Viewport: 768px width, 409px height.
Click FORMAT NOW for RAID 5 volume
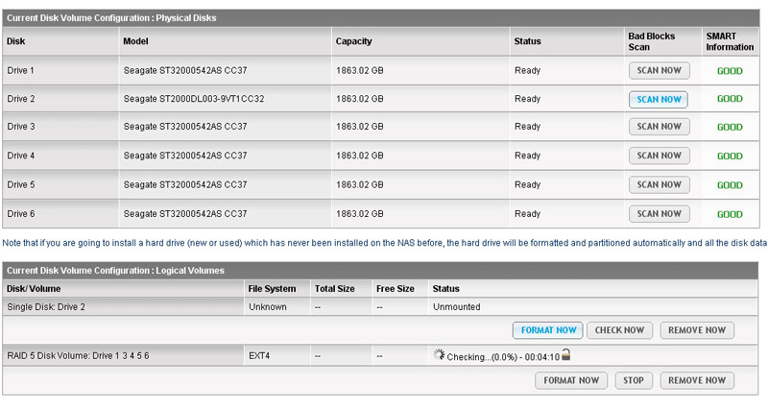[x=571, y=380]
